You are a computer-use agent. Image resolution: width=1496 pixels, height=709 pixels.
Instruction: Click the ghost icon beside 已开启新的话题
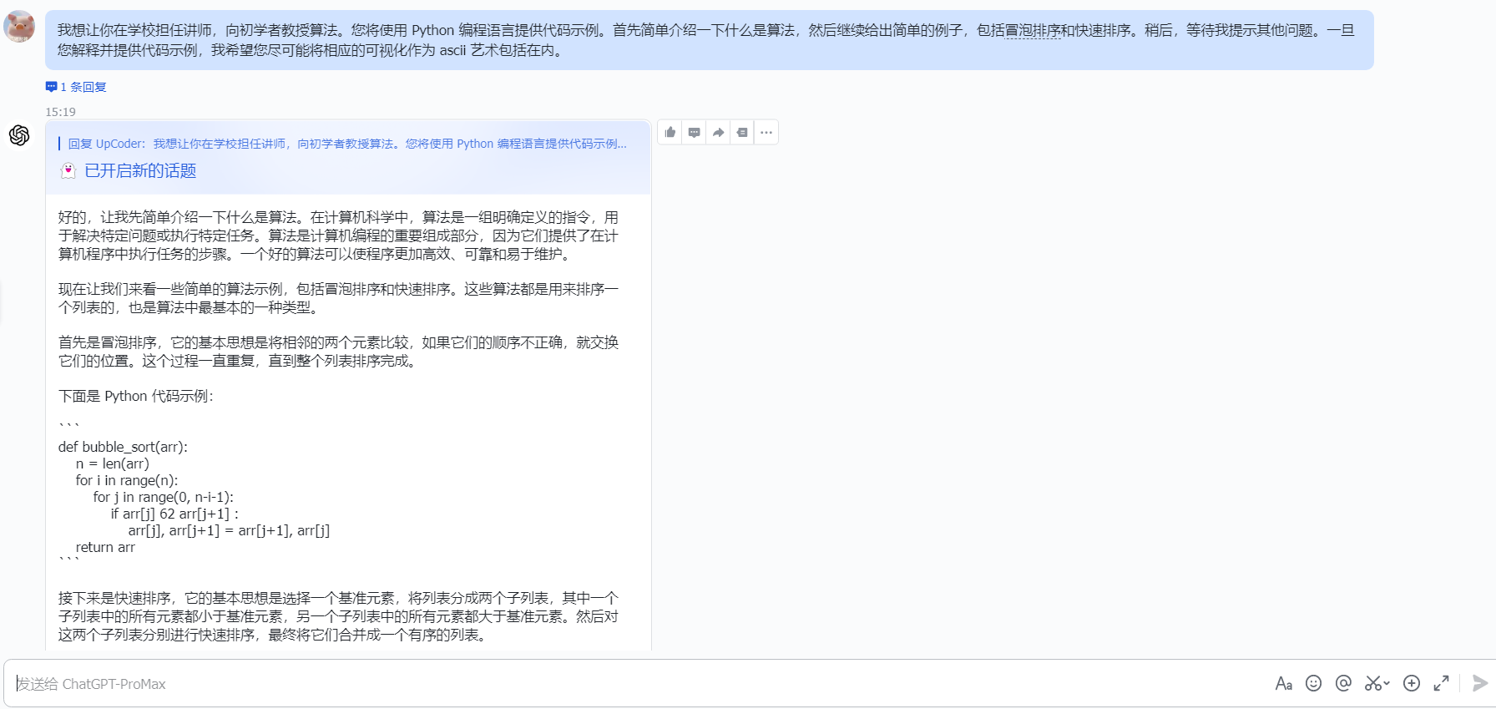click(68, 170)
